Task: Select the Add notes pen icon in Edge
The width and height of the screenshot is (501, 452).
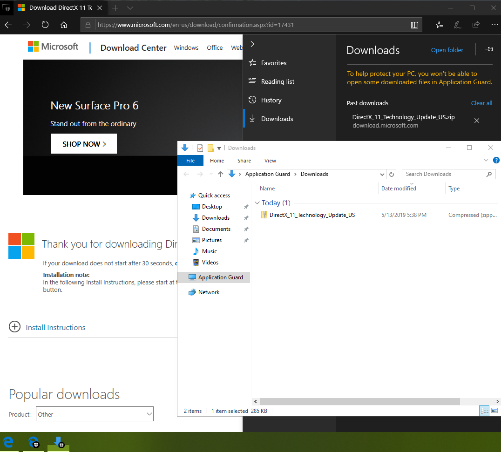Action: [x=457, y=25]
